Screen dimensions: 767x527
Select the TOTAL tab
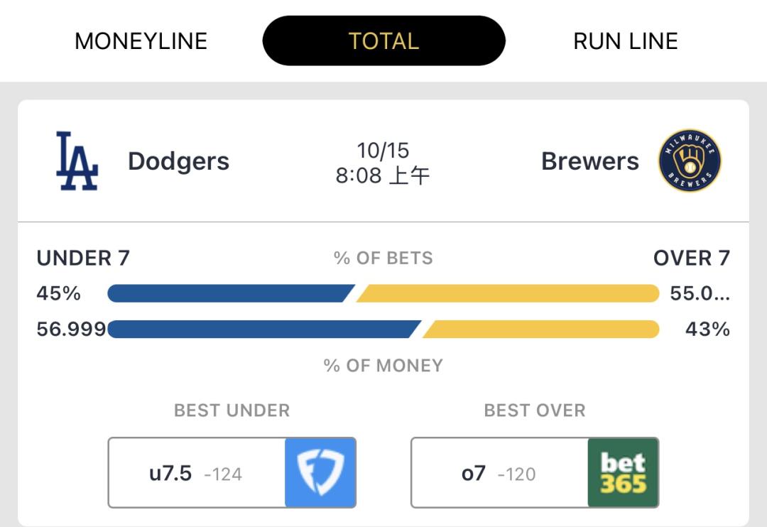click(x=383, y=41)
